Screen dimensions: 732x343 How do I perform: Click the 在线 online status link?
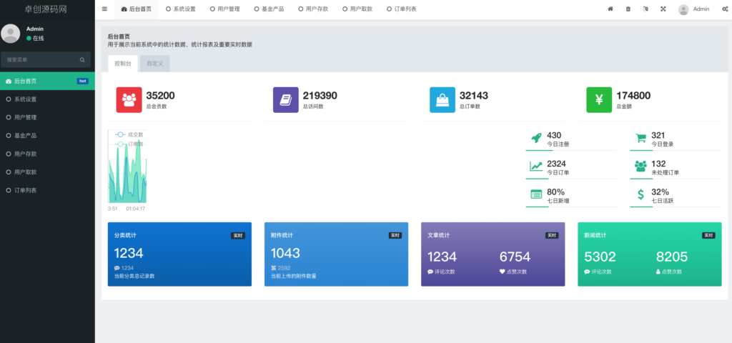click(35, 39)
